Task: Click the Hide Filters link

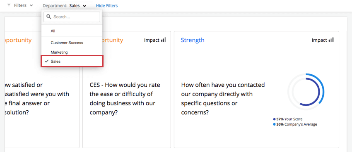Action: click(x=107, y=6)
